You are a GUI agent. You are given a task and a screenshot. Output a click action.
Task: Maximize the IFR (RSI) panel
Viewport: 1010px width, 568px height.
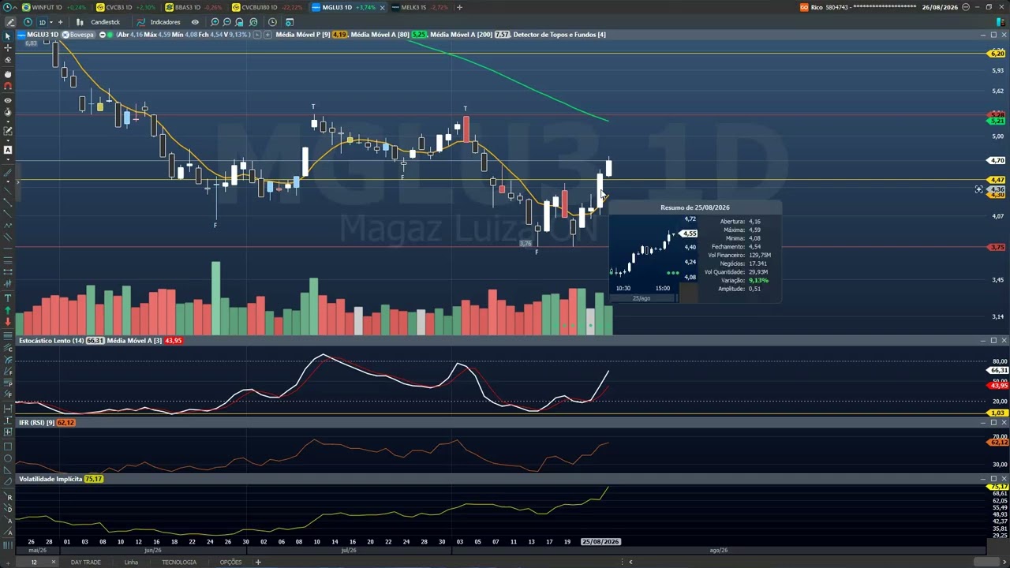[x=993, y=423]
